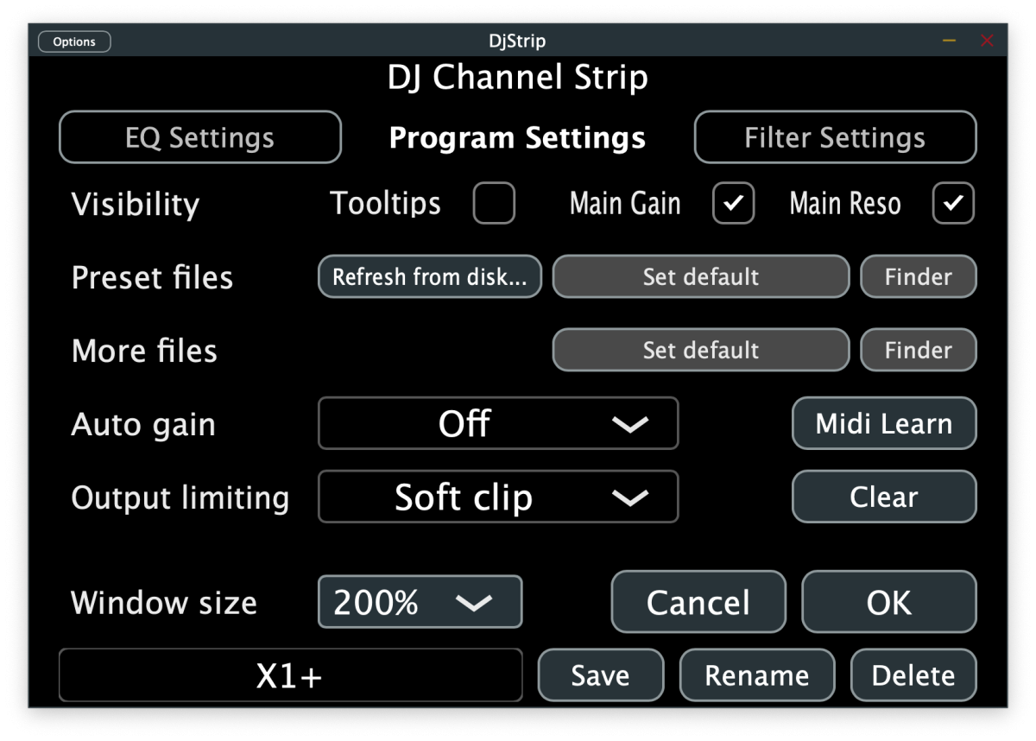The width and height of the screenshot is (1036, 741).
Task: Cancel the program settings changes
Action: click(x=698, y=602)
